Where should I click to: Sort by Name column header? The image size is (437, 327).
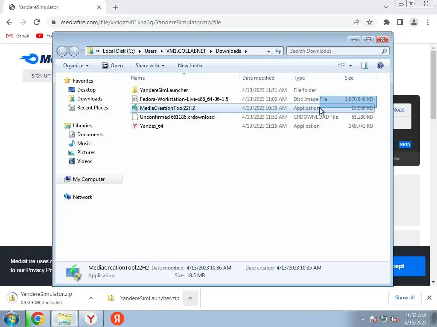coord(184,78)
